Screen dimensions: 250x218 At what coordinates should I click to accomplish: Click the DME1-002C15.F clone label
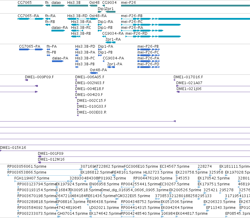91,101
